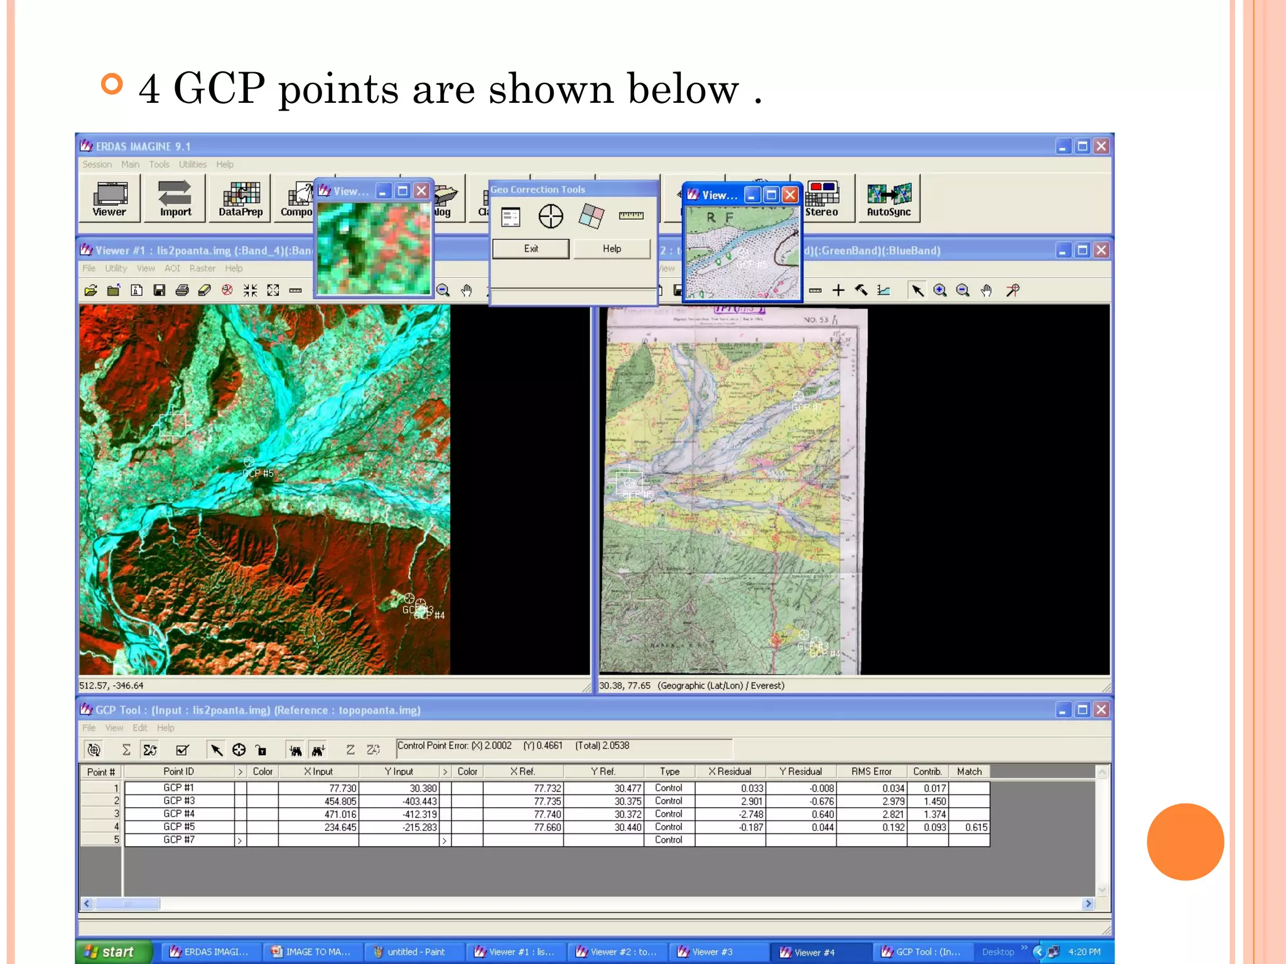This screenshot has height=964, width=1286.
Task: Click the resample icon in Geo Correction Tools
Action: (591, 217)
